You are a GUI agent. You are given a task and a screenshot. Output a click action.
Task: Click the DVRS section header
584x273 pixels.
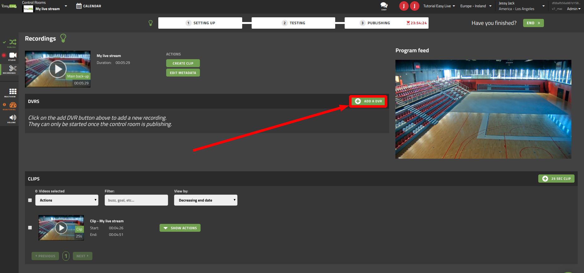[x=34, y=101]
